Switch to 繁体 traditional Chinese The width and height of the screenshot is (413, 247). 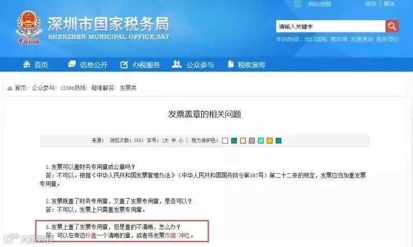click(x=389, y=4)
